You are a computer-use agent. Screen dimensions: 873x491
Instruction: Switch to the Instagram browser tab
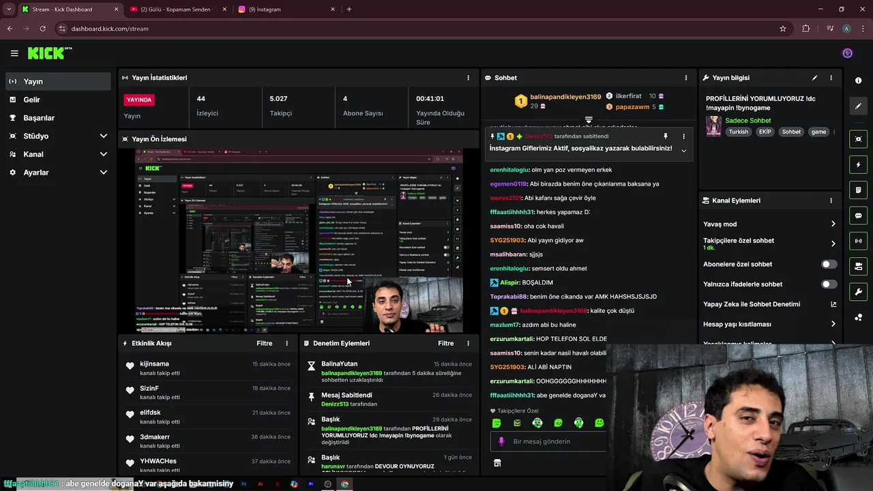(x=286, y=10)
